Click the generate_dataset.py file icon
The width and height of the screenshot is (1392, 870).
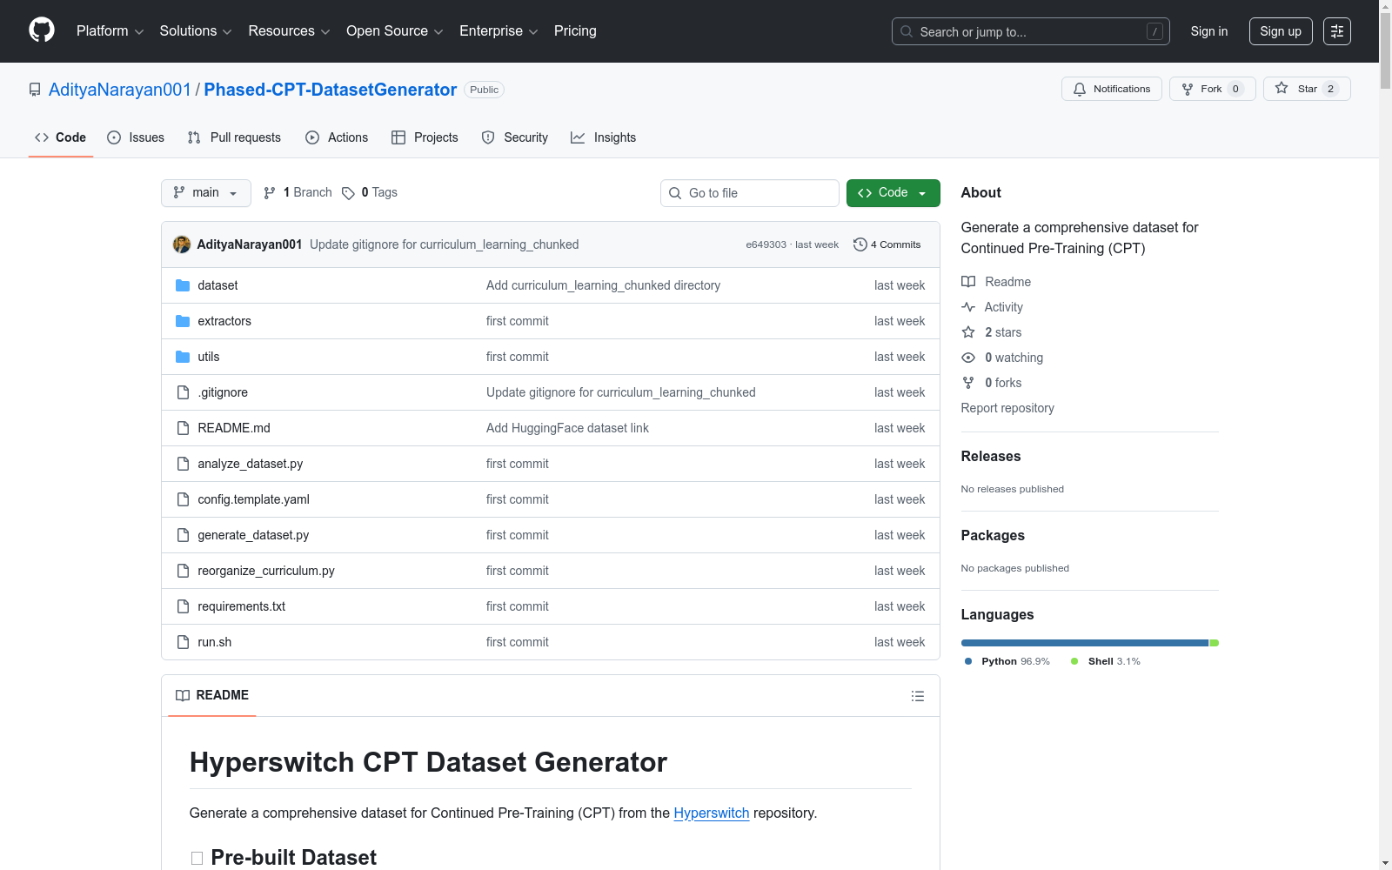183,535
